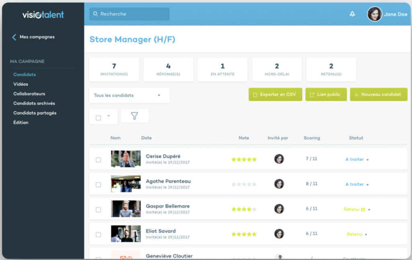Open Candidats partagés
This screenshot has height=260, width=412.
click(x=35, y=113)
